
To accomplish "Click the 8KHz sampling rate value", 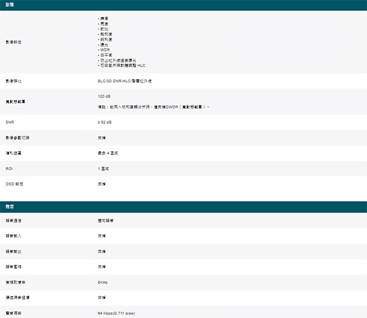I will (103, 282).
